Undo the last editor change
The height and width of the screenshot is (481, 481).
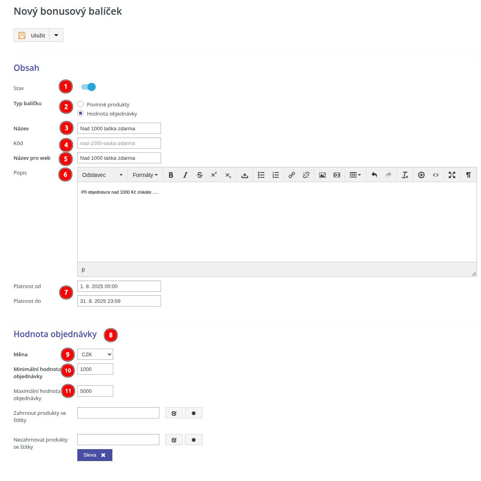374,175
